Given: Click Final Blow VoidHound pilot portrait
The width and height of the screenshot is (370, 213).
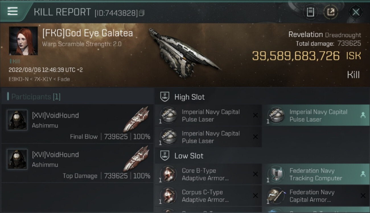Looking at the screenshot, I should point(17,120).
